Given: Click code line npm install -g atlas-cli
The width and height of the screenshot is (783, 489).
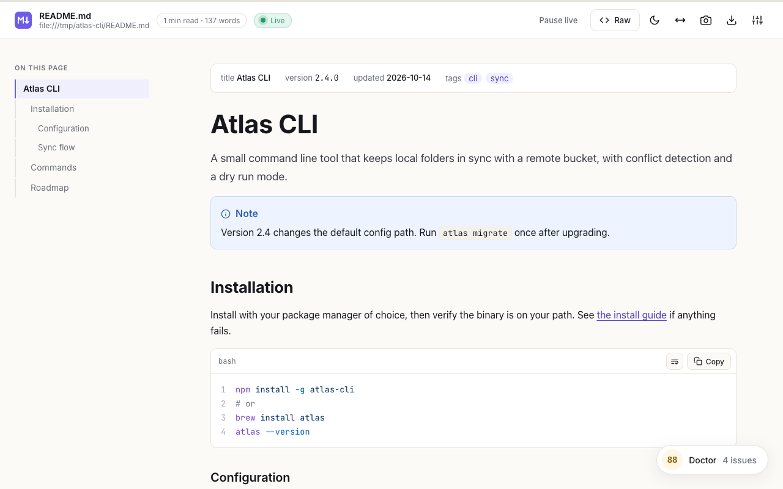Looking at the screenshot, I should pos(295,389).
